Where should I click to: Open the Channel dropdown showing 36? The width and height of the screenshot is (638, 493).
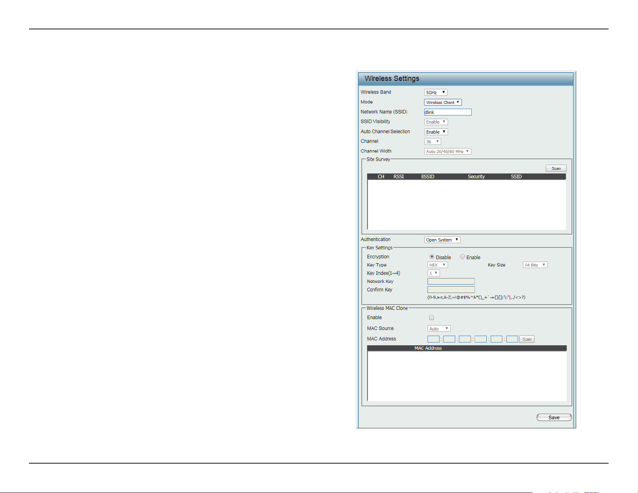(433, 142)
